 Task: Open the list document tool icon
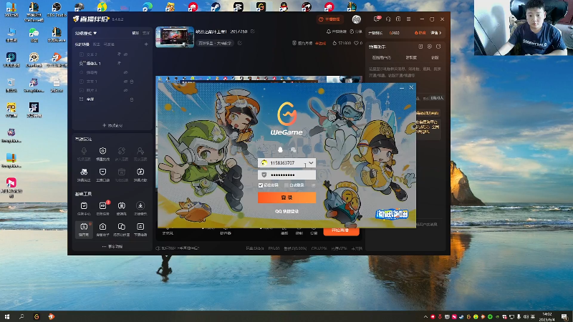[x=140, y=229]
